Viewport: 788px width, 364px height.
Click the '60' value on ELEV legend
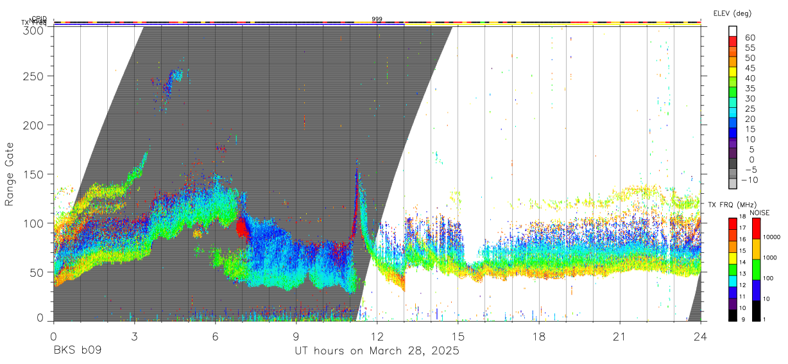[x=749, y=37]
